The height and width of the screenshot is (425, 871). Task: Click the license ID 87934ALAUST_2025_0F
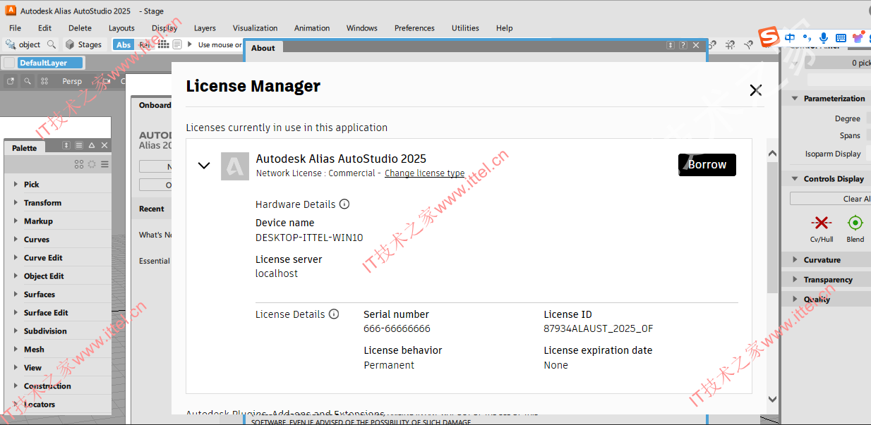[599, 328]
